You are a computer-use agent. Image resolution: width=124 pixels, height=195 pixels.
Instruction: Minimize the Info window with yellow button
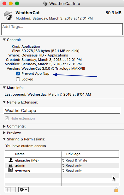pyautogui.click(x=11, y=3)
